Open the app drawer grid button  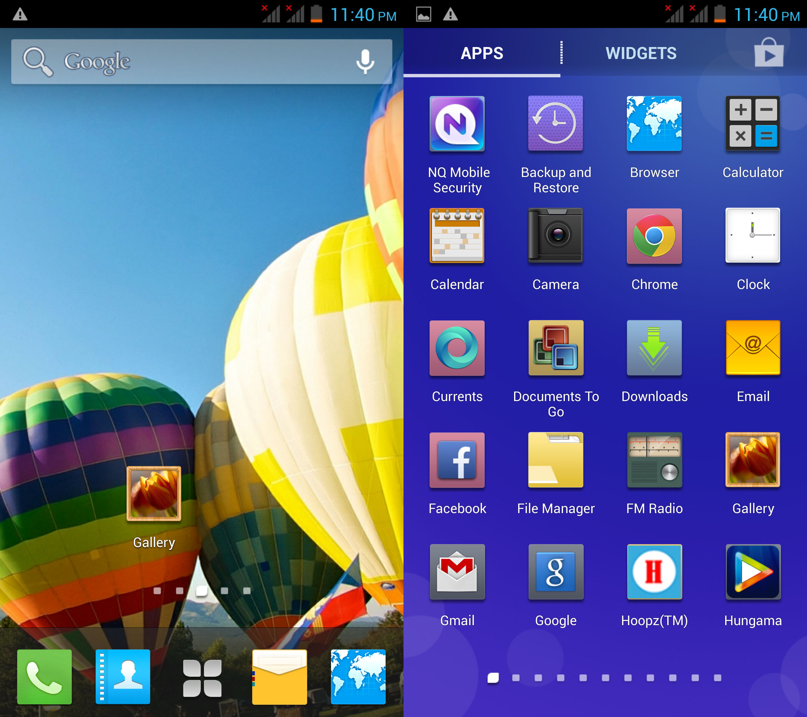click(x=202, y=678)
